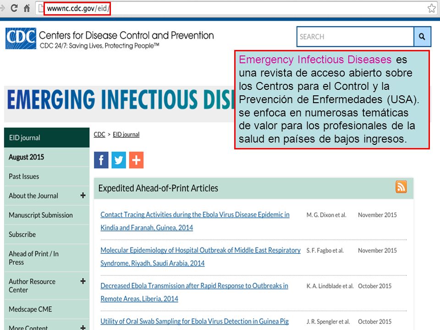Open Contact Tracing Activities Ebola article
The height and width of the screenshot is (330, 440).
click(x=195, y=221)
